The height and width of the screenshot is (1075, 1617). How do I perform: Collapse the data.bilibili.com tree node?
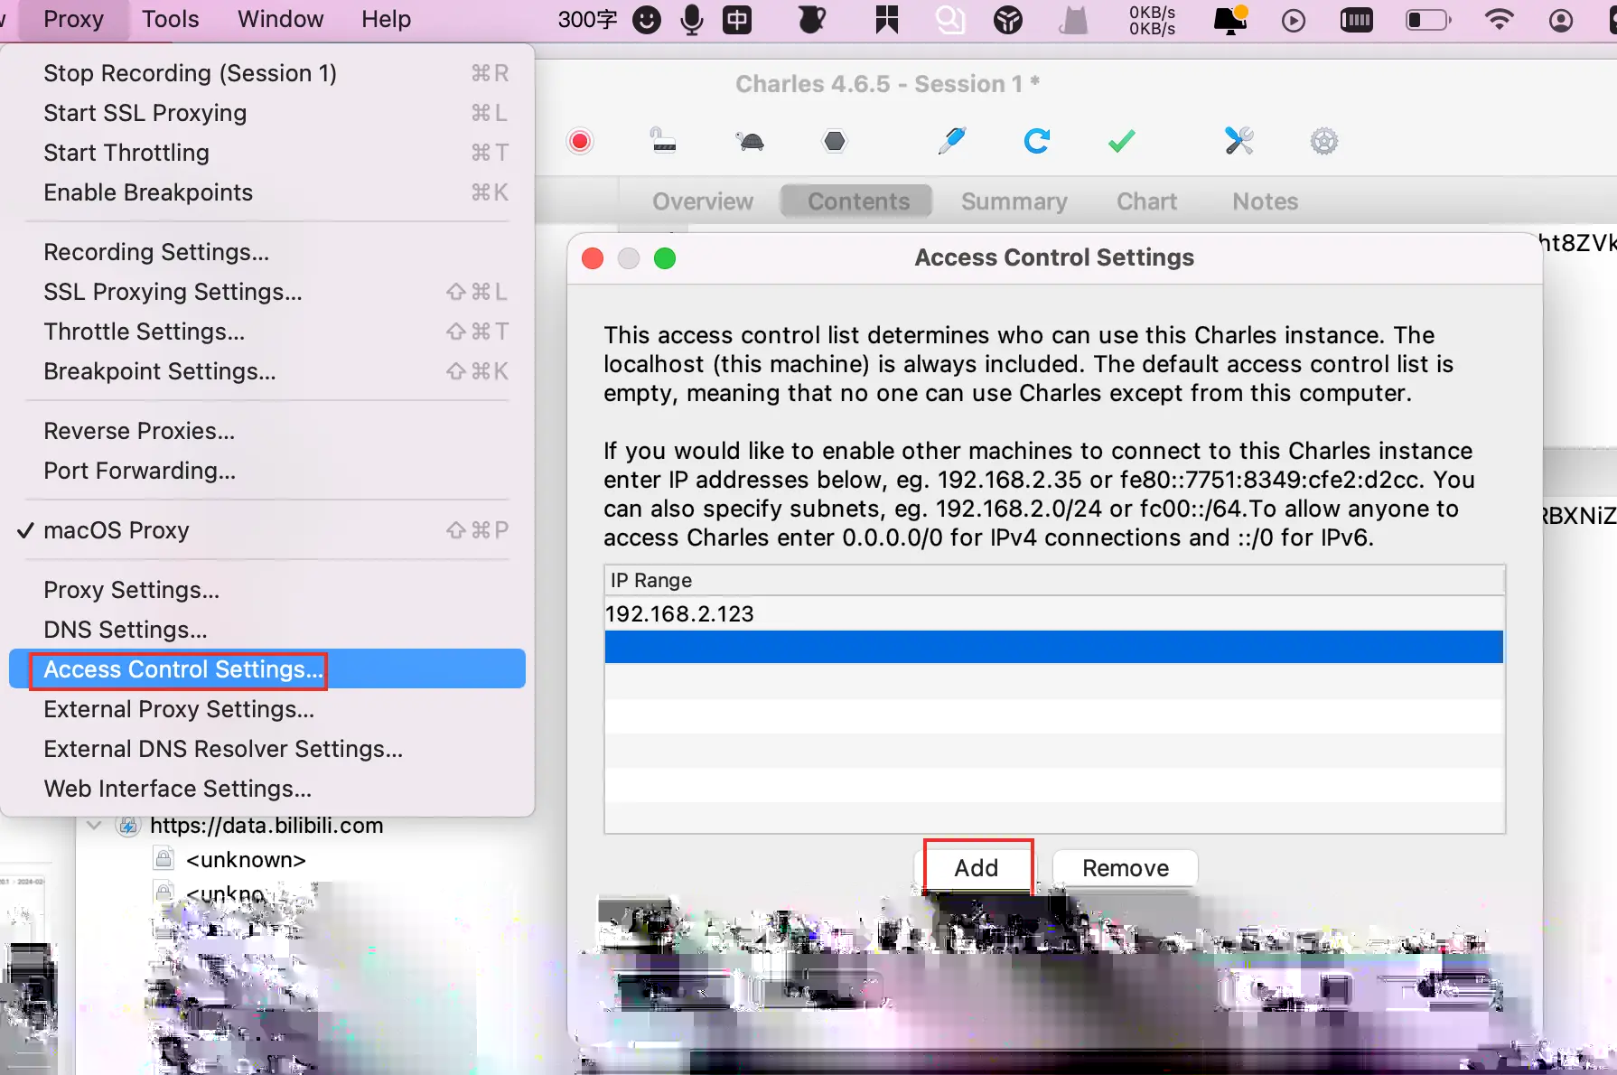[x=93, y=825]
